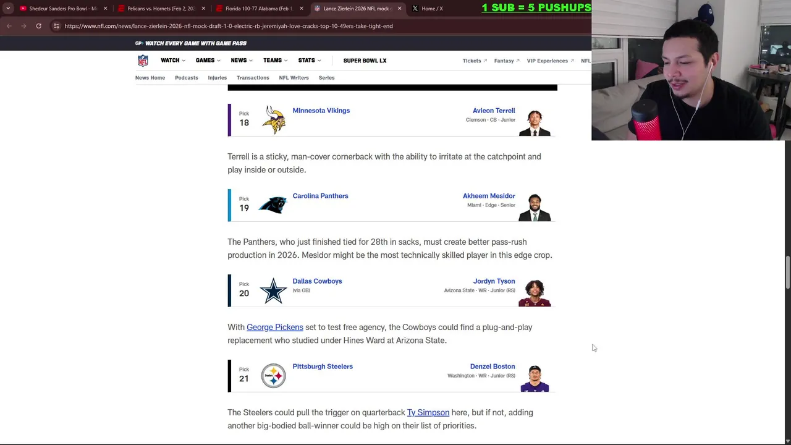Viewport: 791px width, 445px height.
Task: Click the '(via GB)' note under Cowboys
Action: pos(301,290)
